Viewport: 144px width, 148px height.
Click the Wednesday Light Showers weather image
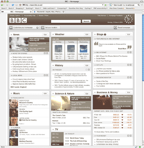tap(84, 49)
